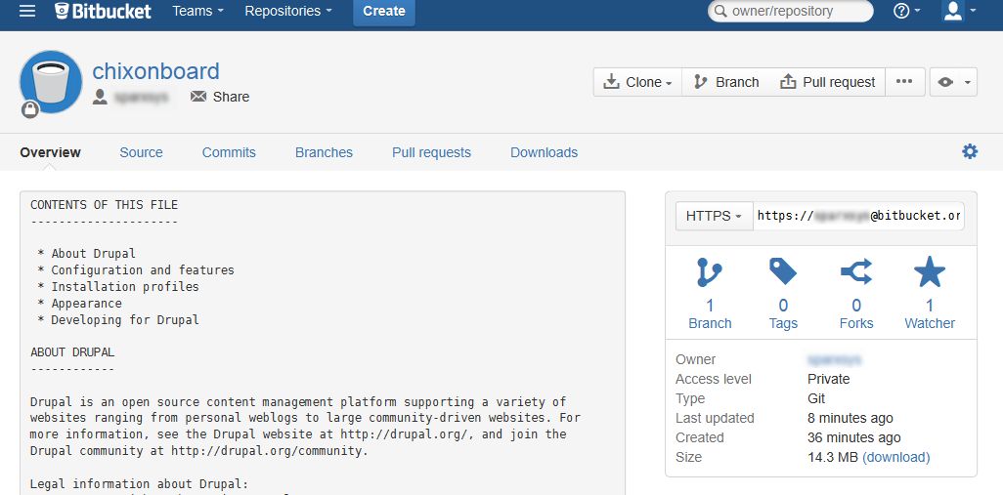The image size is (1003, 495).
Task: Open the hamburger navigation menu
Action: tap(26, 11)
